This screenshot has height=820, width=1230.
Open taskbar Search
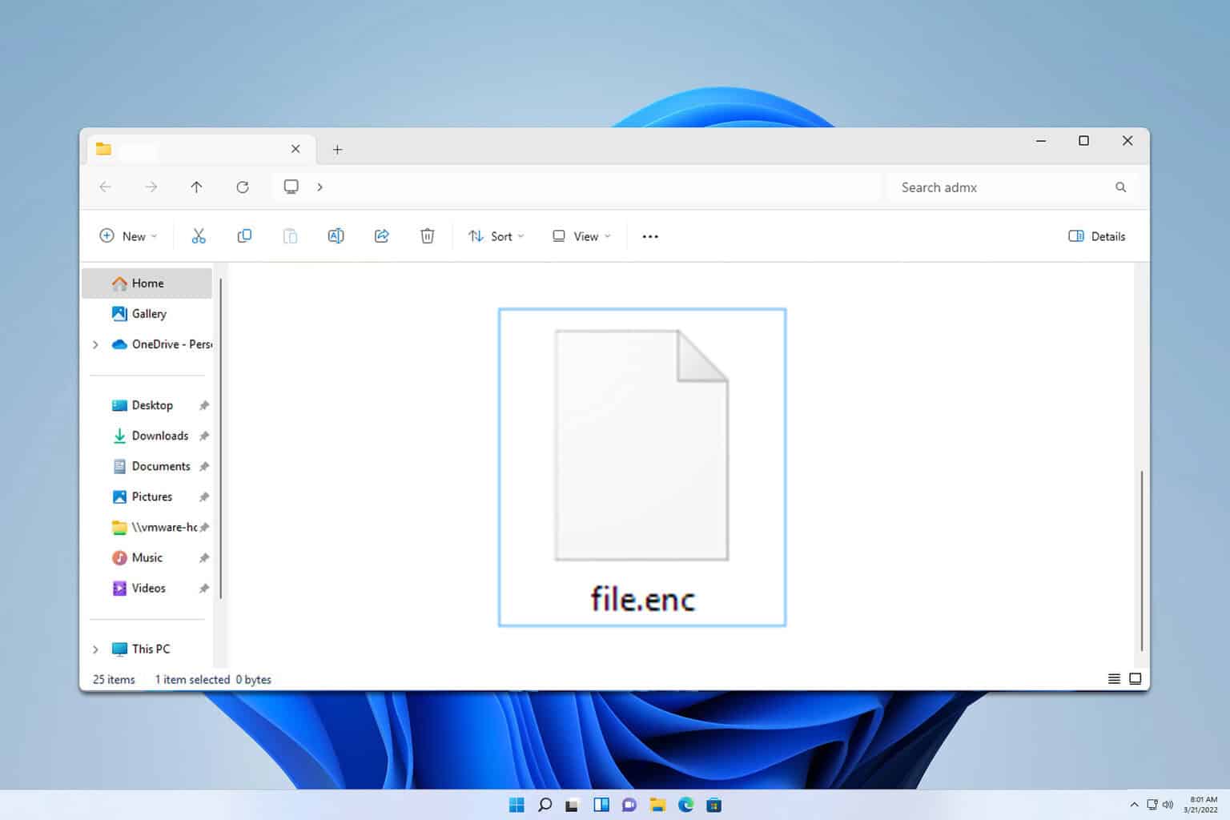click(545, 805)
